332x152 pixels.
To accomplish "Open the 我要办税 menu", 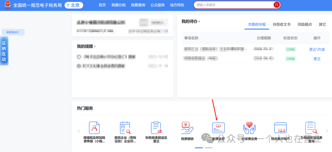I will [x=119, y=5].
